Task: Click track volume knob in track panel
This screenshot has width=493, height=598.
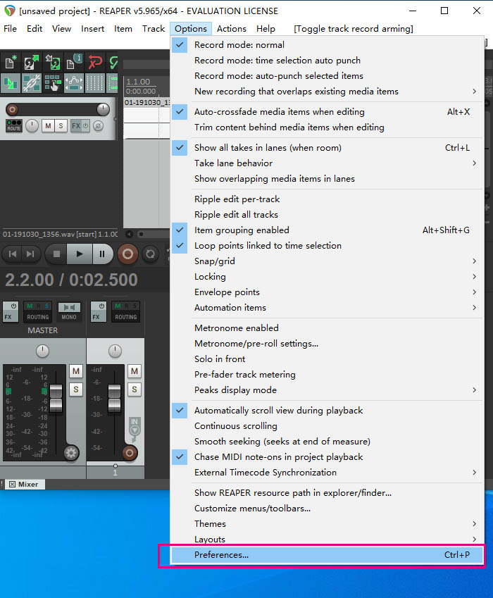Action: coord(103,109)
